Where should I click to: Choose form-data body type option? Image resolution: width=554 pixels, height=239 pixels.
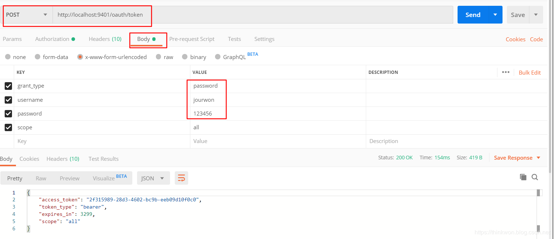tap(37, 57)
